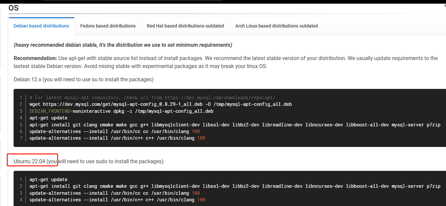Click Ubuntu block's /usr/bin/c++ update-alternatives line
Screen dimensions: 446x206
117,200
